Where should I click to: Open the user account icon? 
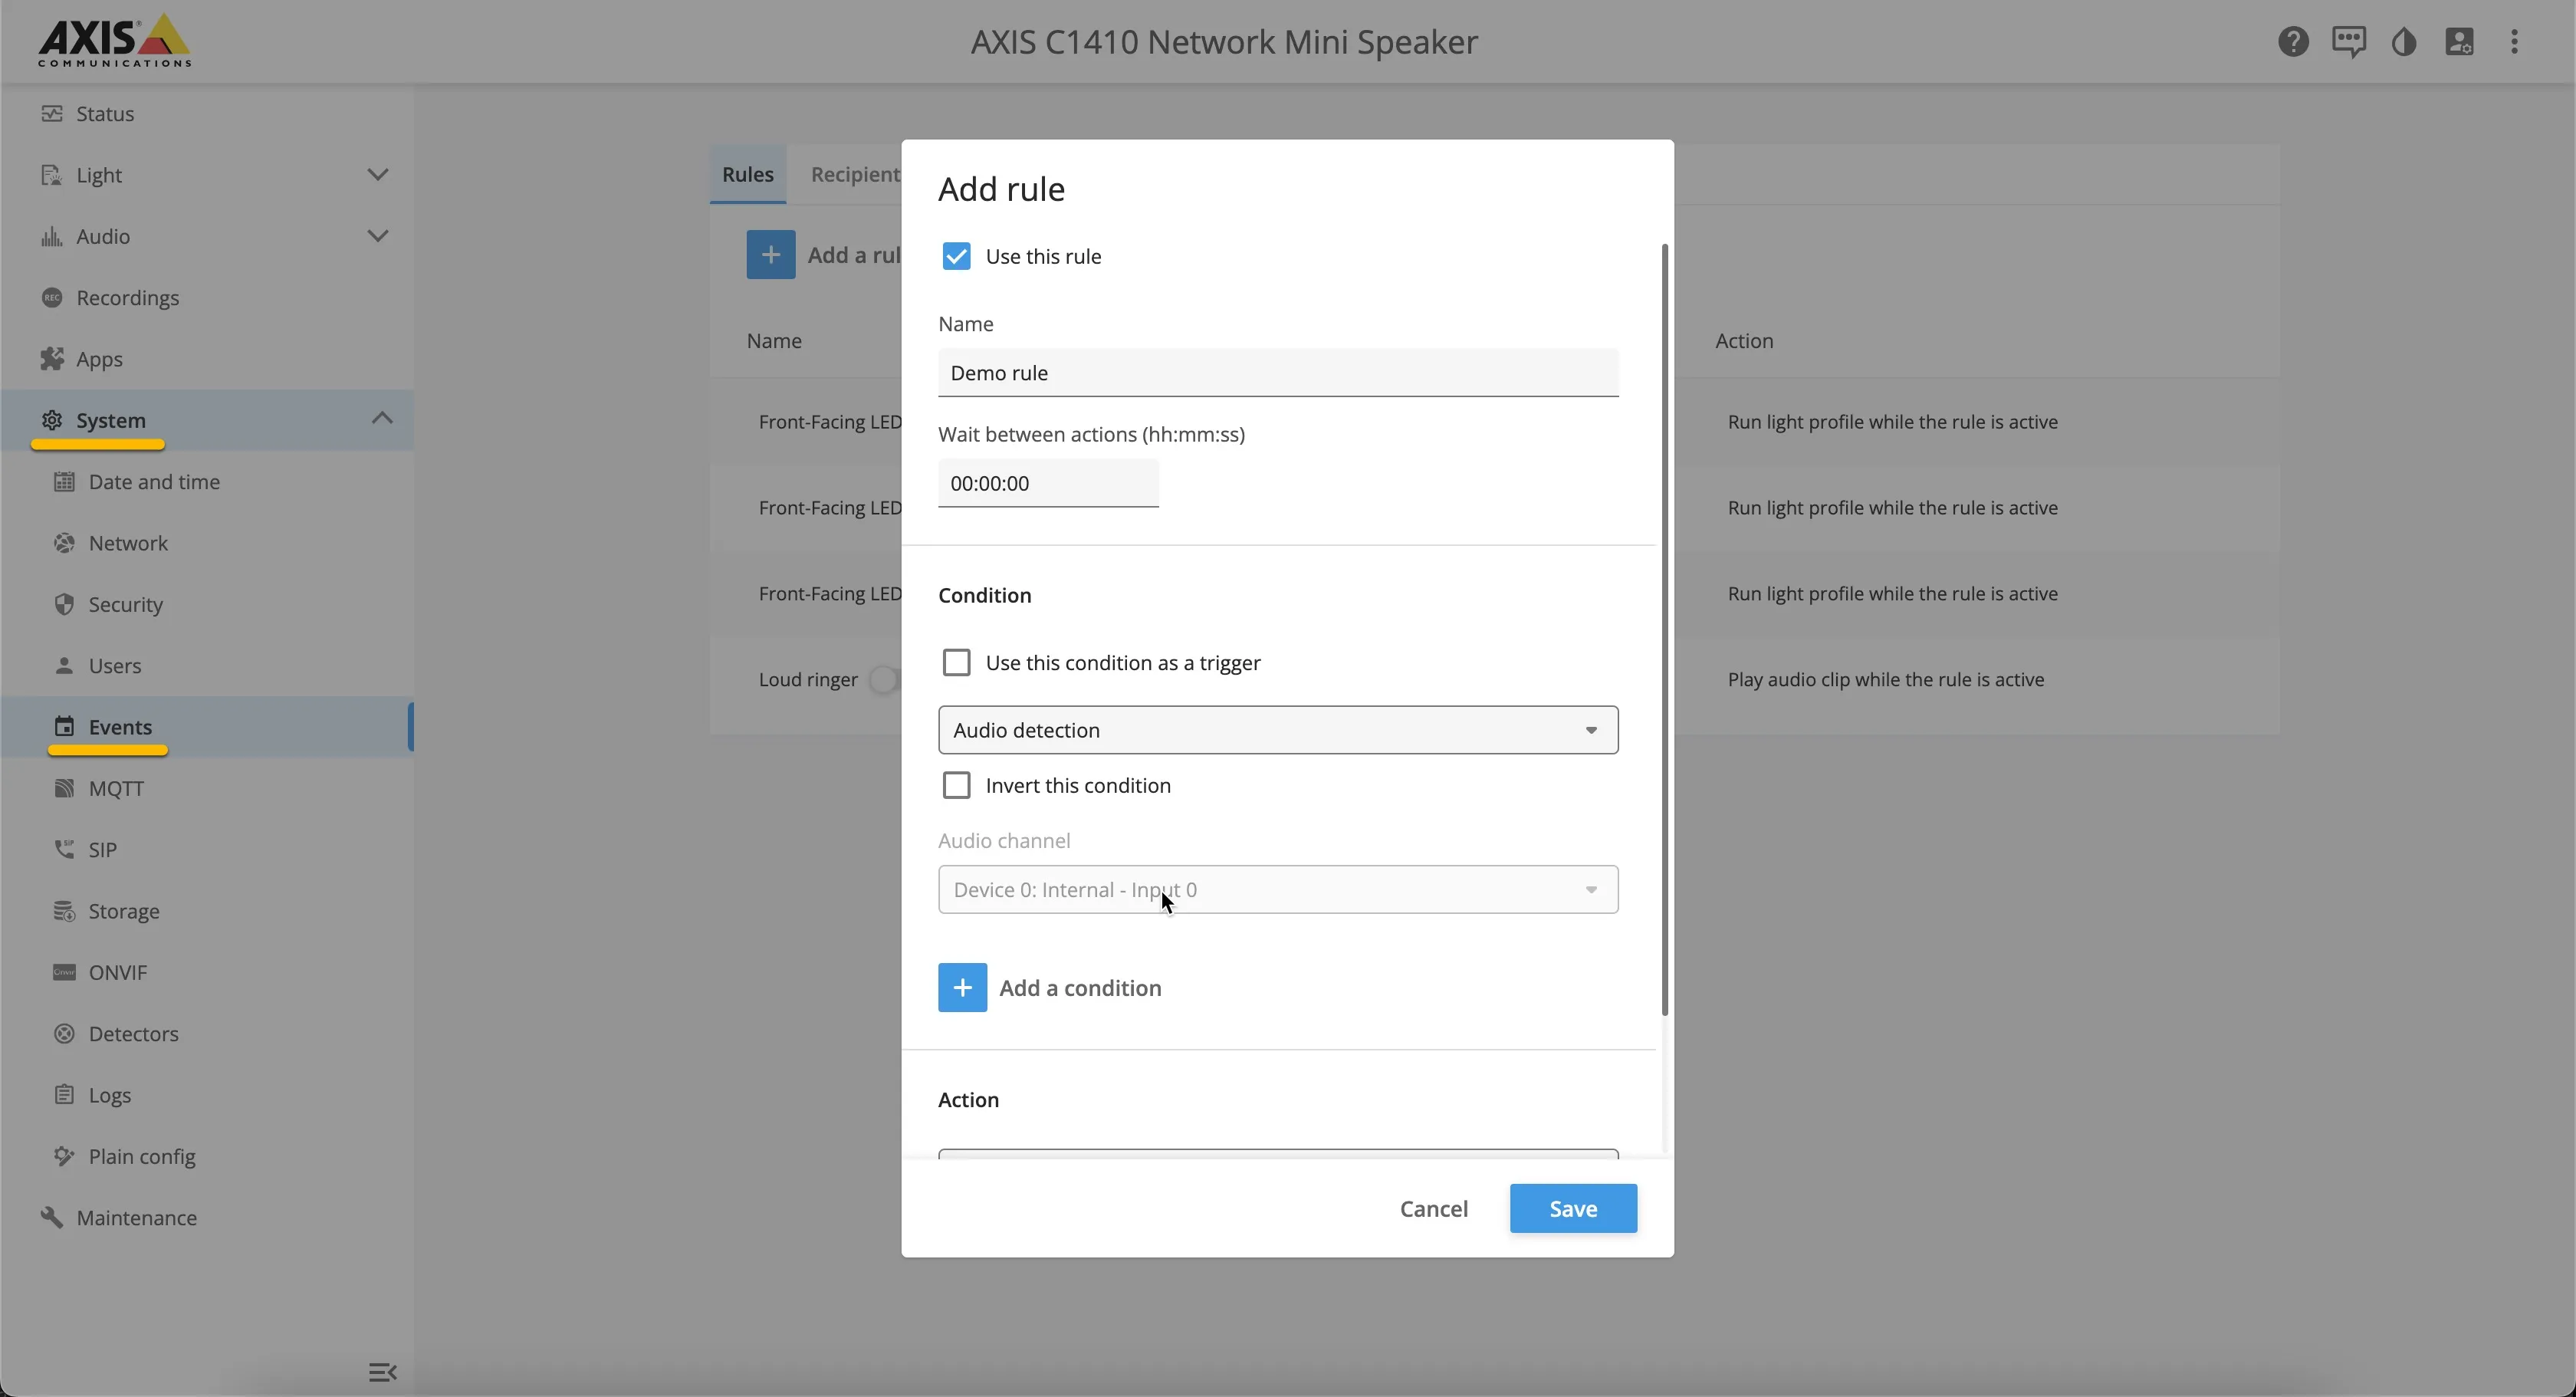point(2459,42)
